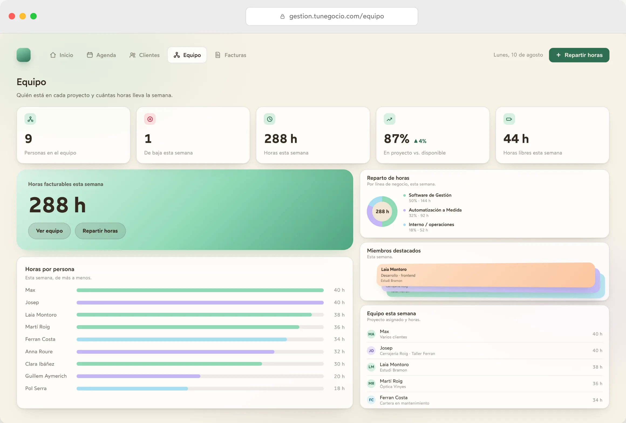Click the MR avatar for Martí Roig
The width and height of the screenshot is (626, 423).
(x=371, y=383)
